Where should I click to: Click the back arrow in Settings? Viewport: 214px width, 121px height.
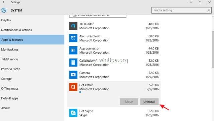coord(4,2)
